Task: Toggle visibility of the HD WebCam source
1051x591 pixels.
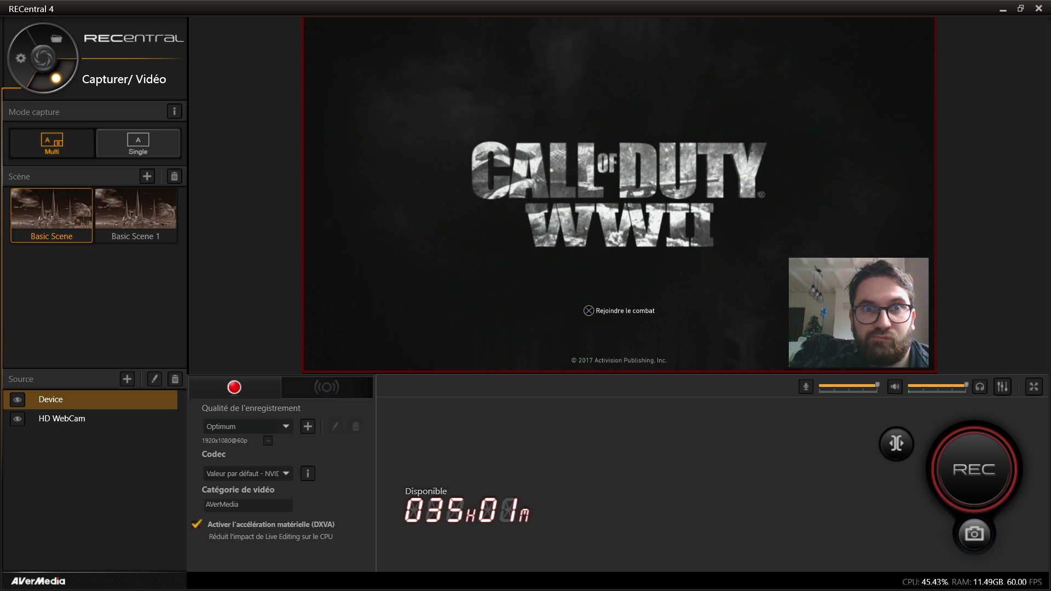Action: tap(18, 419)
